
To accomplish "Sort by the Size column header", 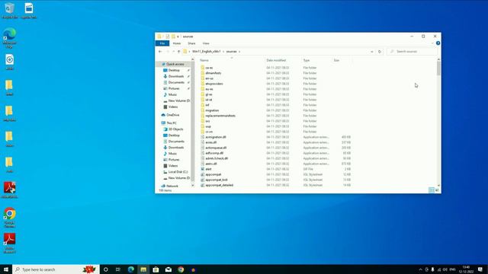I will [336, 60].
